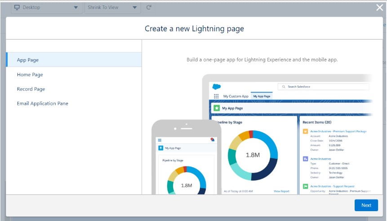The width and height of the screenshot is (387, 221).
Task: Click the View Report link in the preview
Action: click(x=281, y=191)
